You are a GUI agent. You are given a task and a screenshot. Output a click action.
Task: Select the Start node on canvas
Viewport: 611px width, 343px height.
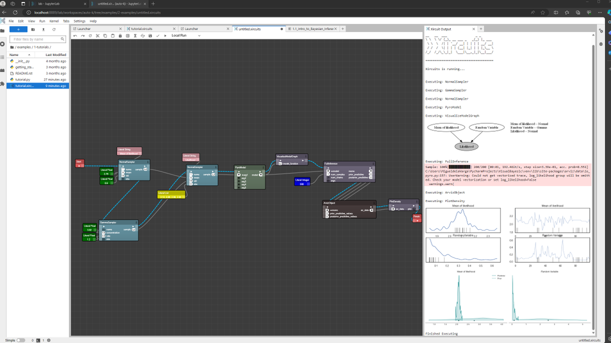pos(79,163)
